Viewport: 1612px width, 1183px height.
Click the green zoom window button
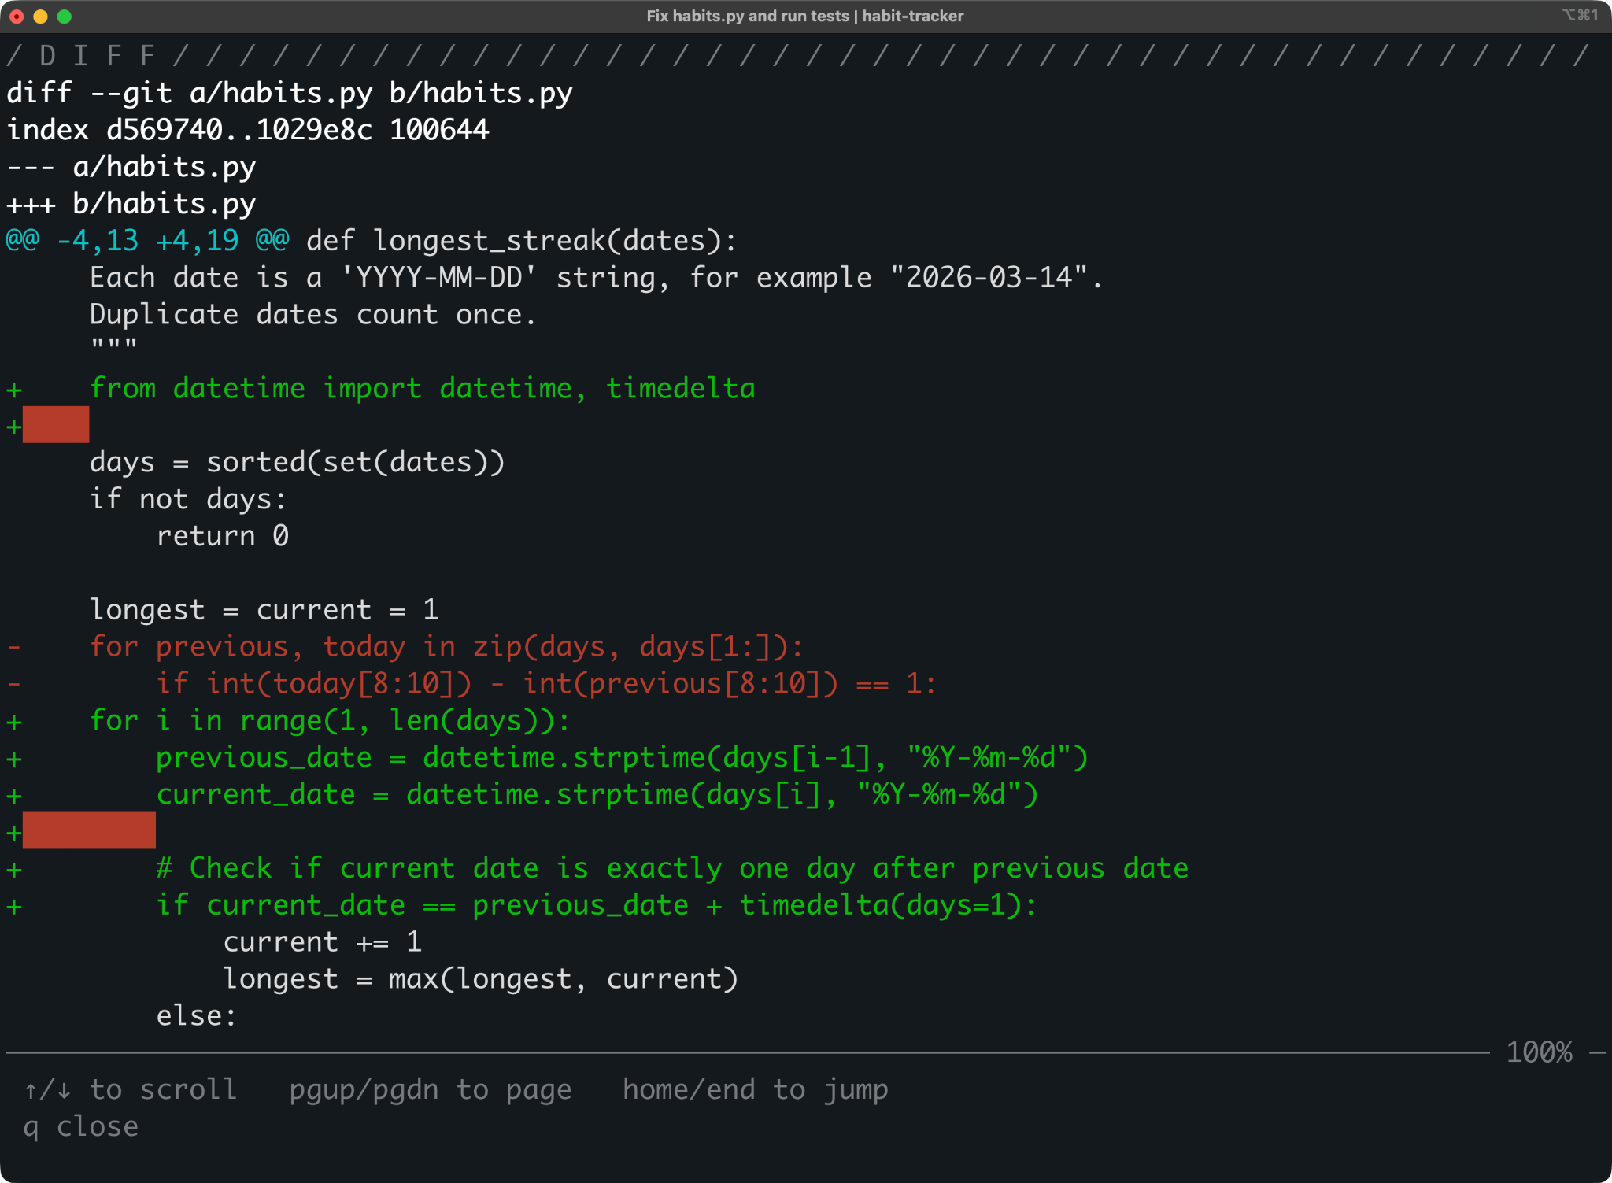(65, 16)
